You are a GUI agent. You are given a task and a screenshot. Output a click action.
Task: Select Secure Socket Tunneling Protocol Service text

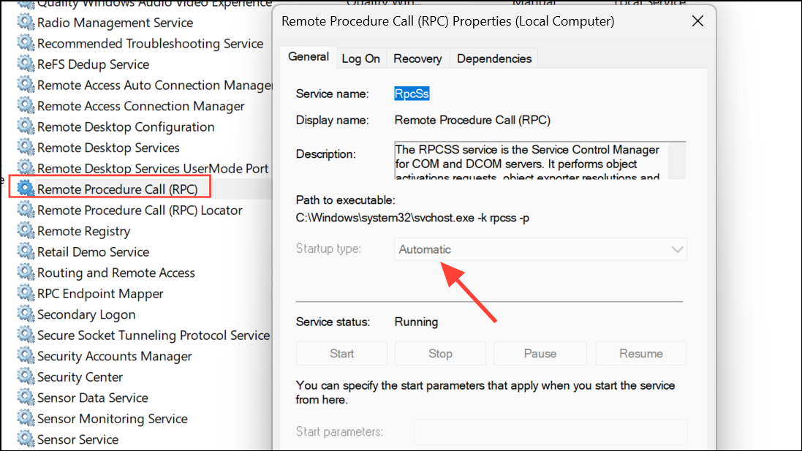pos(154,336)
